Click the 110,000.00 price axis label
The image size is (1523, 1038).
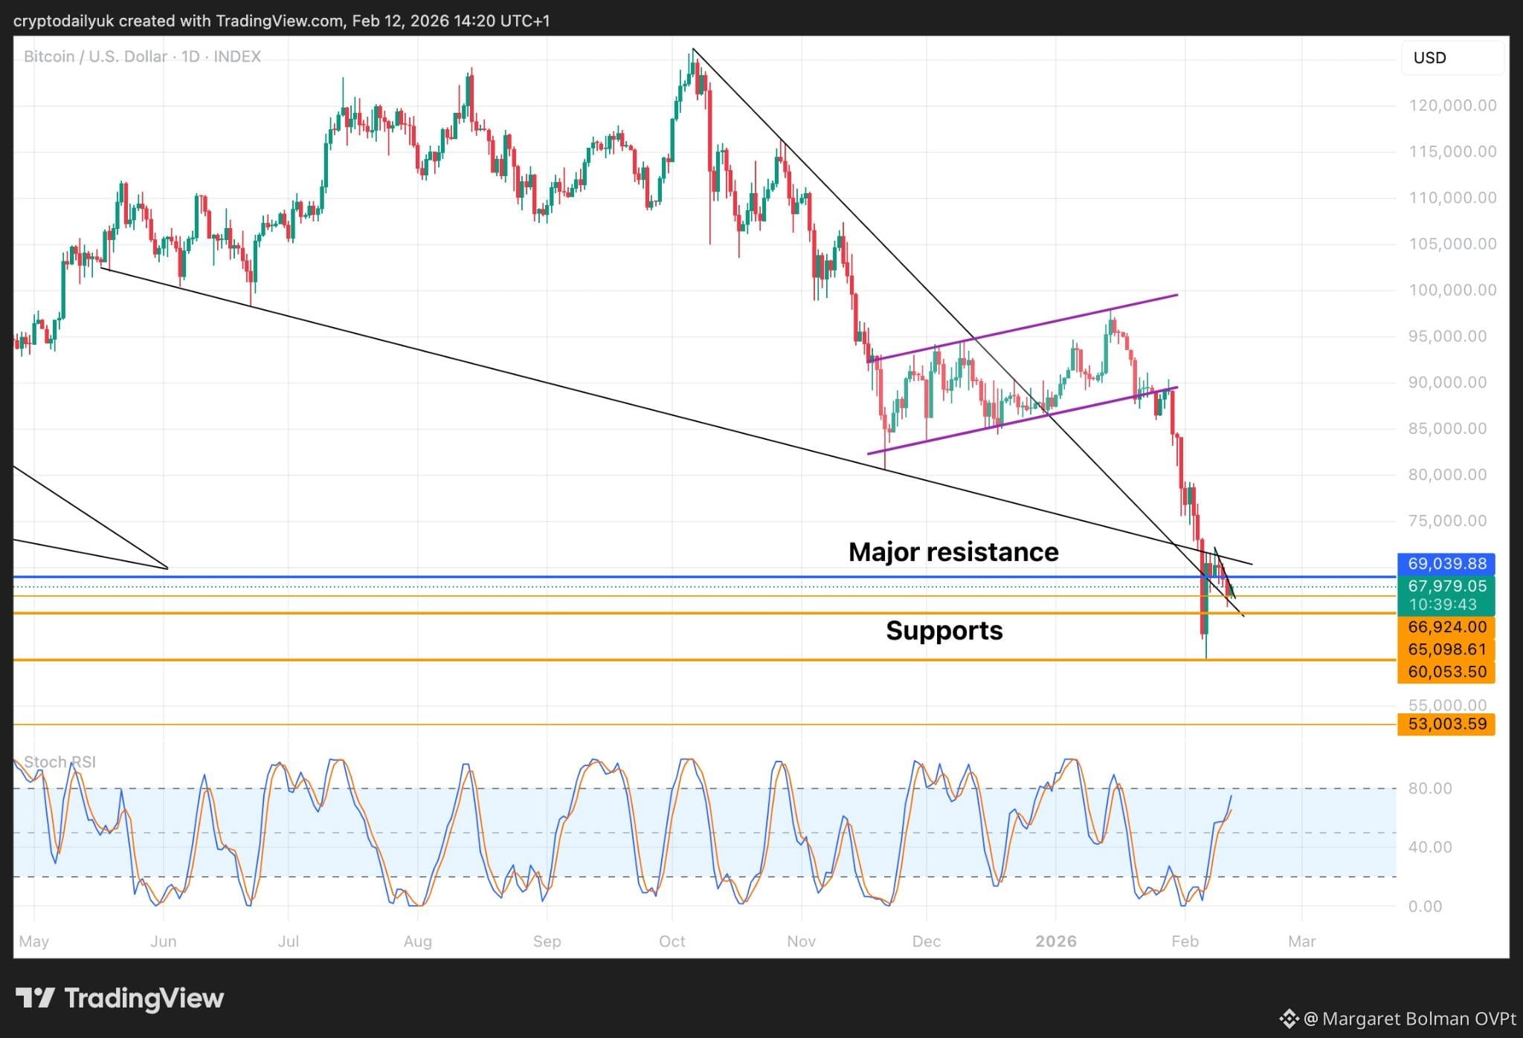tap(1452, 198)
